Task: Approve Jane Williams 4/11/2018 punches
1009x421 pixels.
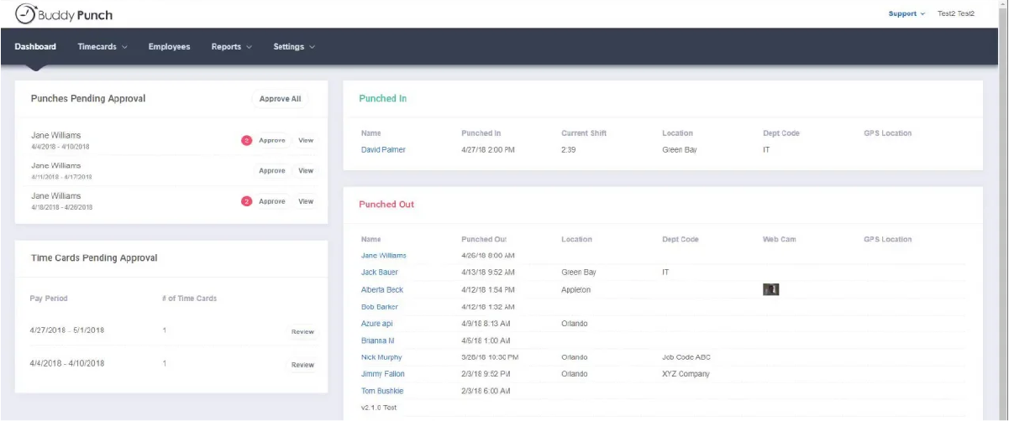Action: click(271, 171)
